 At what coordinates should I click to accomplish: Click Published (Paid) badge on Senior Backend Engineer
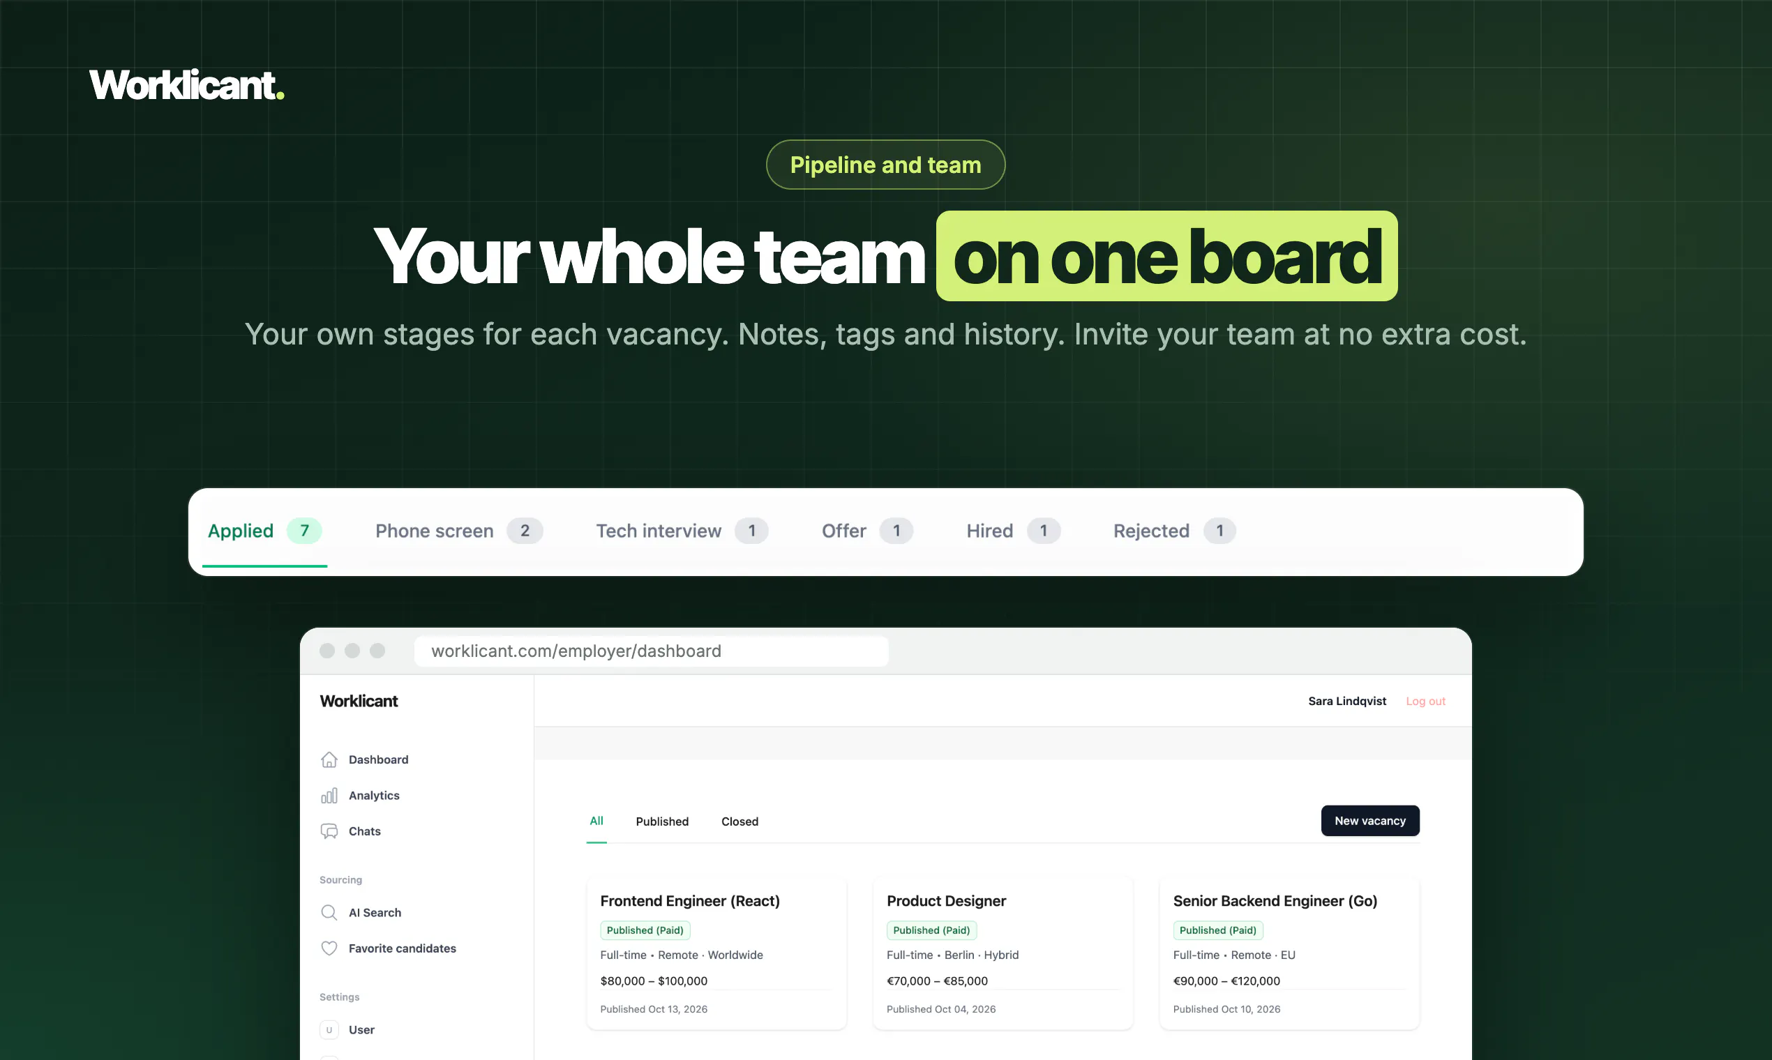click(1217, 930)
